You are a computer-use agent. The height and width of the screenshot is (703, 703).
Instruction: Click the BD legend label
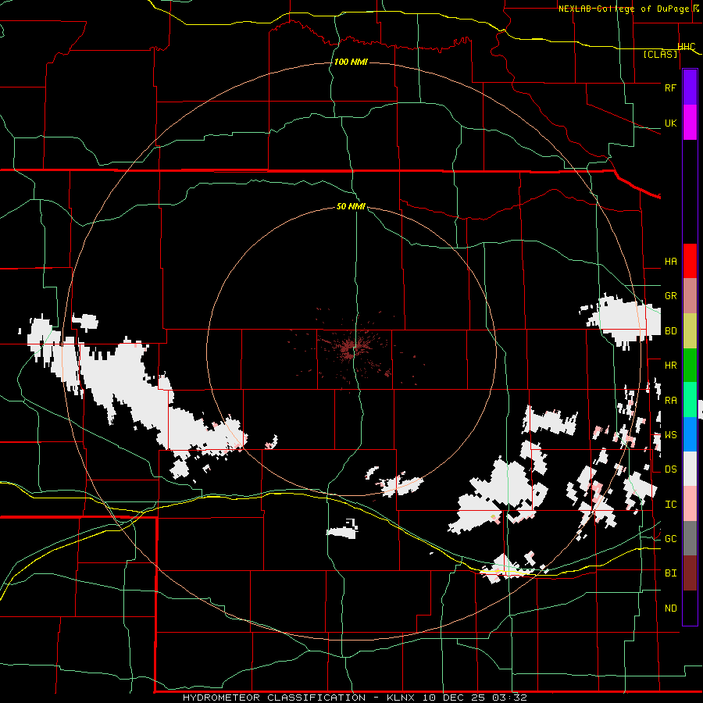tap(670, 331)
